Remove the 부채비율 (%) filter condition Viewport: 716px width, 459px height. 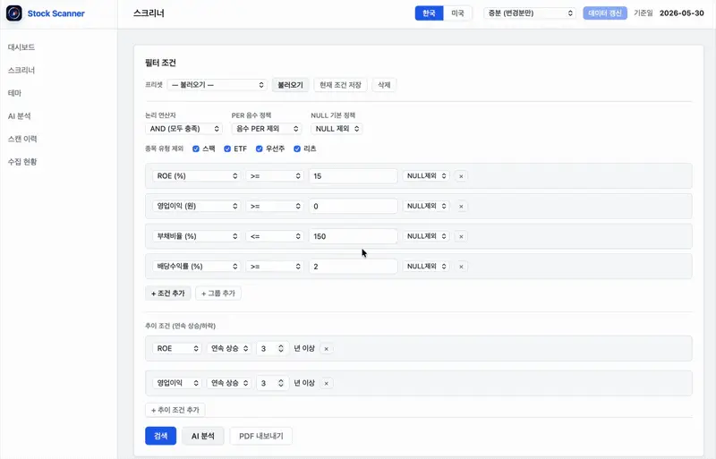point(461,236)
